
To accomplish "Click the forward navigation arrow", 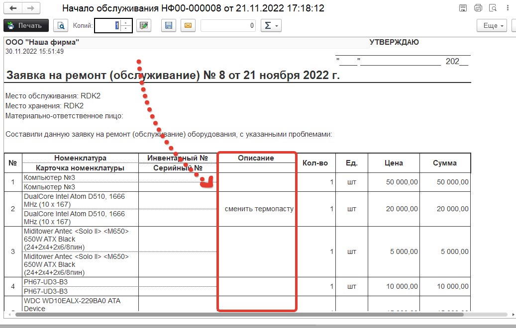I will 30,8.
